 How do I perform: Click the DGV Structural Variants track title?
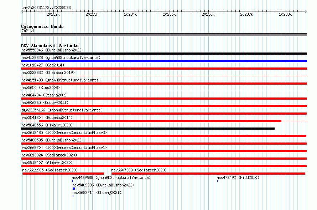(50, 46)
